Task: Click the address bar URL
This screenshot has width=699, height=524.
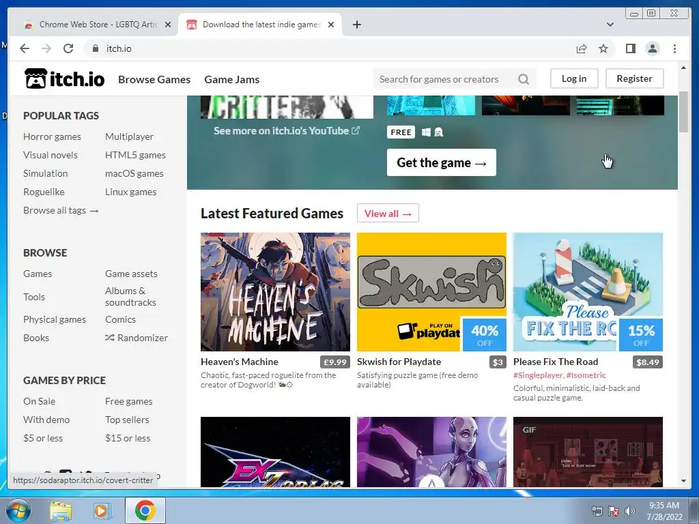Action: pyautogui.click(x=119, y=48)
